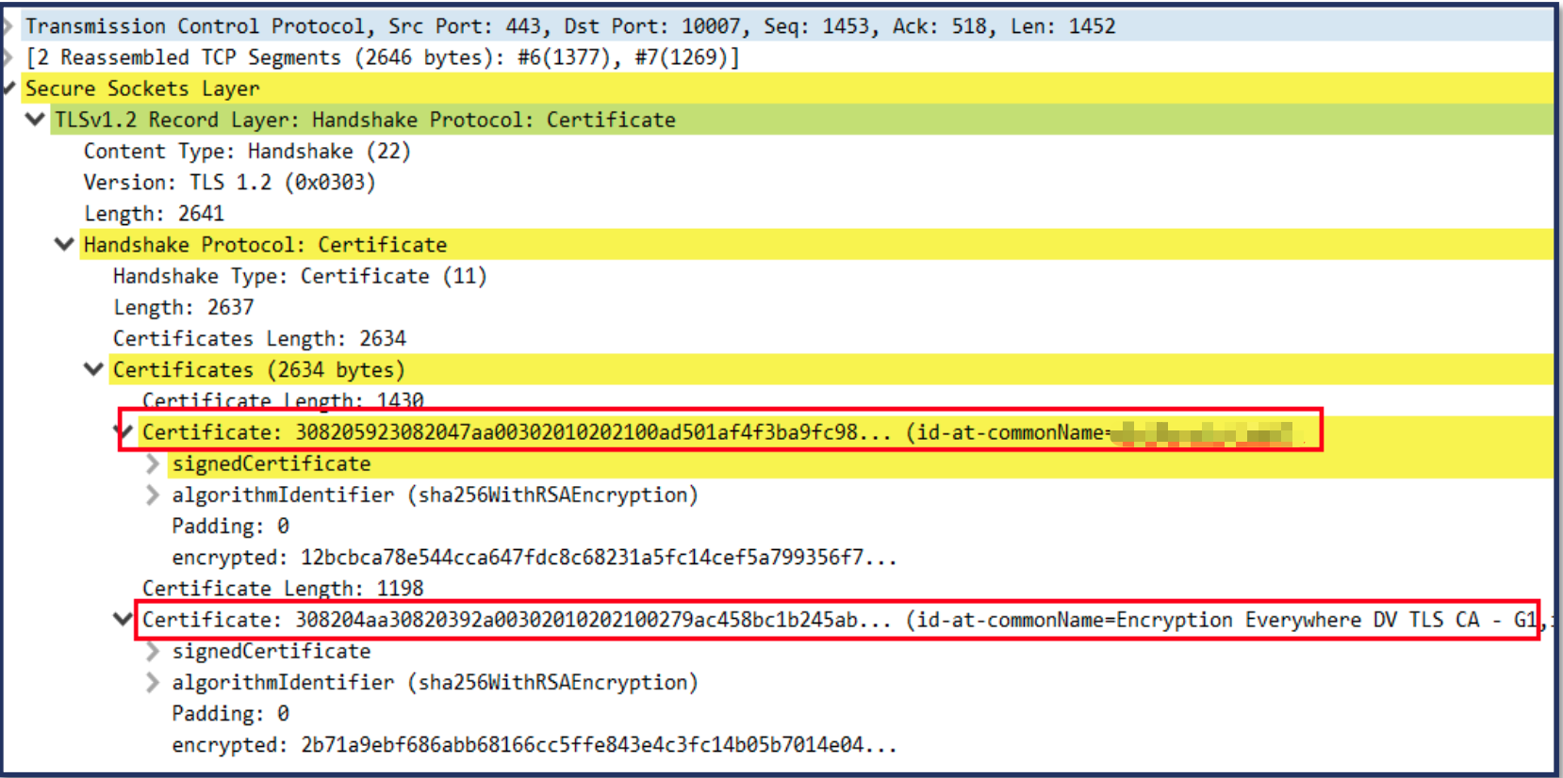Collapse the Handshake Protocol: Certificate arrow
1563x778 pixels.
pos(64,245)
